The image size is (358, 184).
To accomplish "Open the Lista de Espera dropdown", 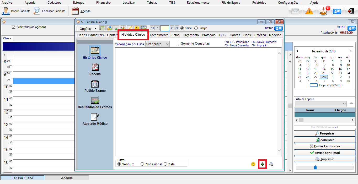I will click(x=320, y=104).
